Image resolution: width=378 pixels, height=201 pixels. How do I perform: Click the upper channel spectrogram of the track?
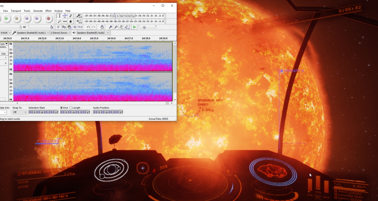[93, 57]
